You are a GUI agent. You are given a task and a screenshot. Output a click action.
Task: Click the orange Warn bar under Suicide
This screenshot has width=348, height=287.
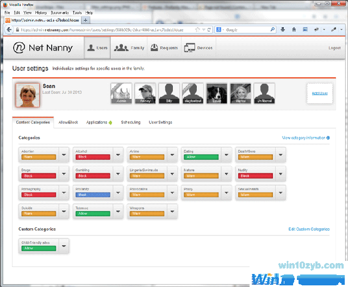coord(39,214)
